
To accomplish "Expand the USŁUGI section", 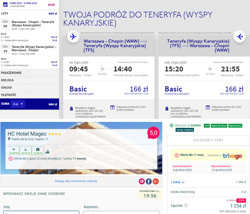I will tap(30, 88).
